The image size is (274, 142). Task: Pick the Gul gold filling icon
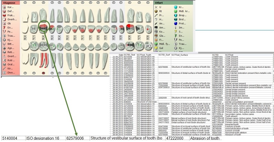tap(156, 48)
